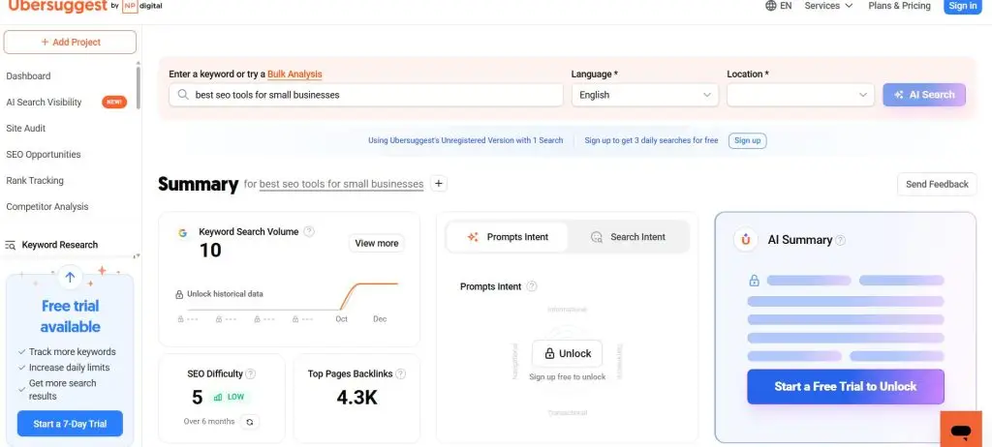Click the Google G icon
Screen dimensions: 992x447
183,232
